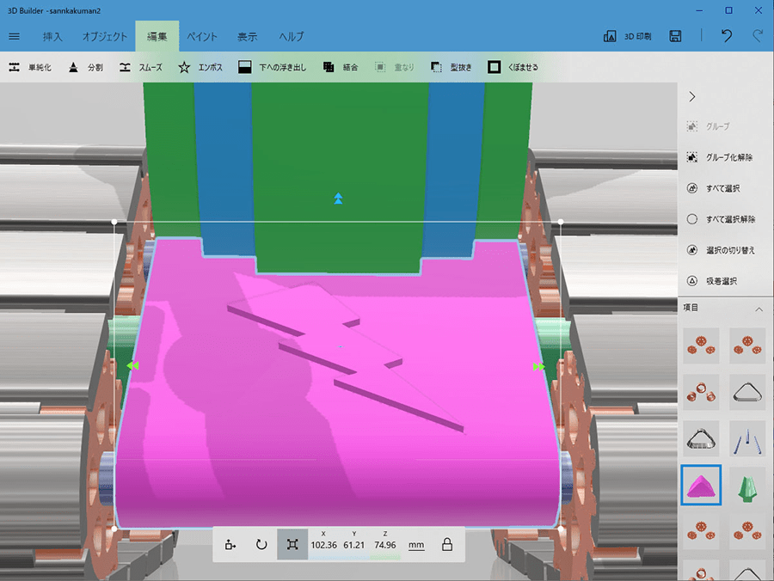Viewport: 774px width, 581px height.
Task: Collapse the 項目 items section
Action: (759, 309)
